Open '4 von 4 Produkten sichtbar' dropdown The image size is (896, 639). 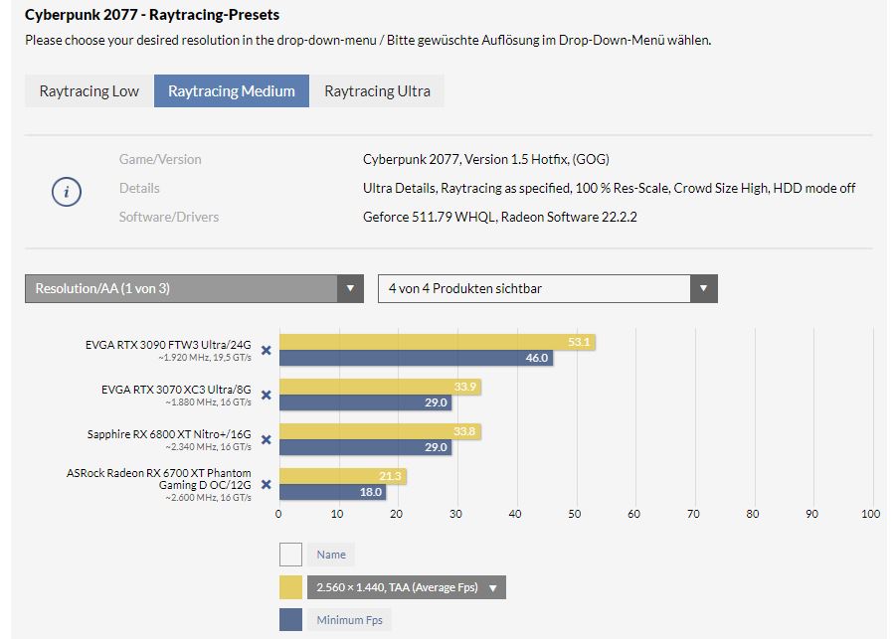tap(547, 288)
